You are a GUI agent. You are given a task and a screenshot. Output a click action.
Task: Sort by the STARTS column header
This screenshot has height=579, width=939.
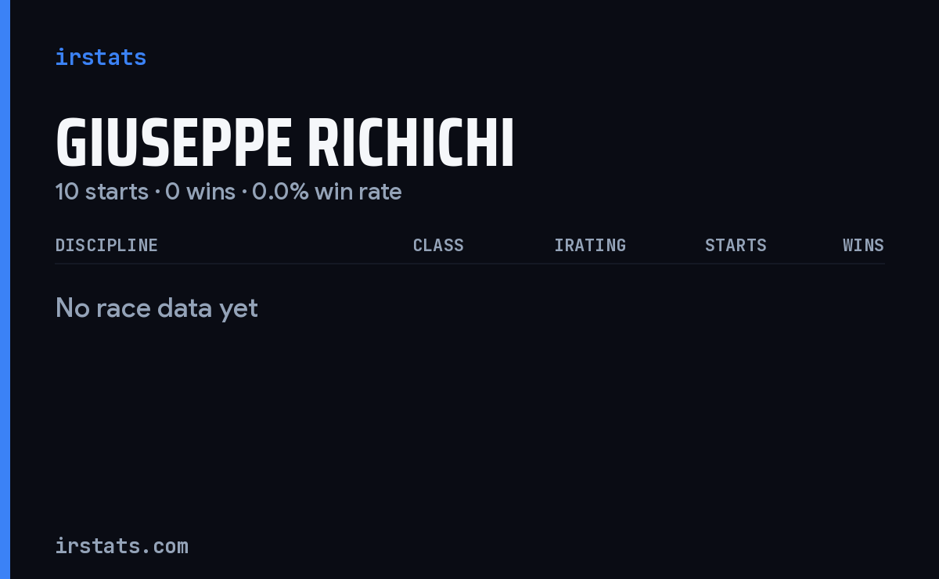(736, 245)
